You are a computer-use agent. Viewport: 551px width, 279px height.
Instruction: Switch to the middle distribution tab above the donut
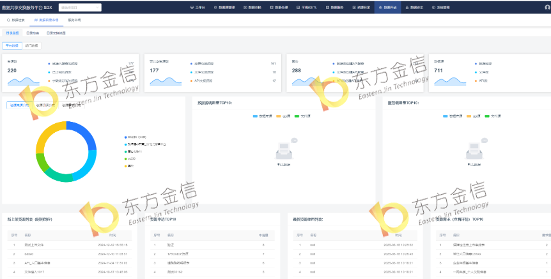46,105
